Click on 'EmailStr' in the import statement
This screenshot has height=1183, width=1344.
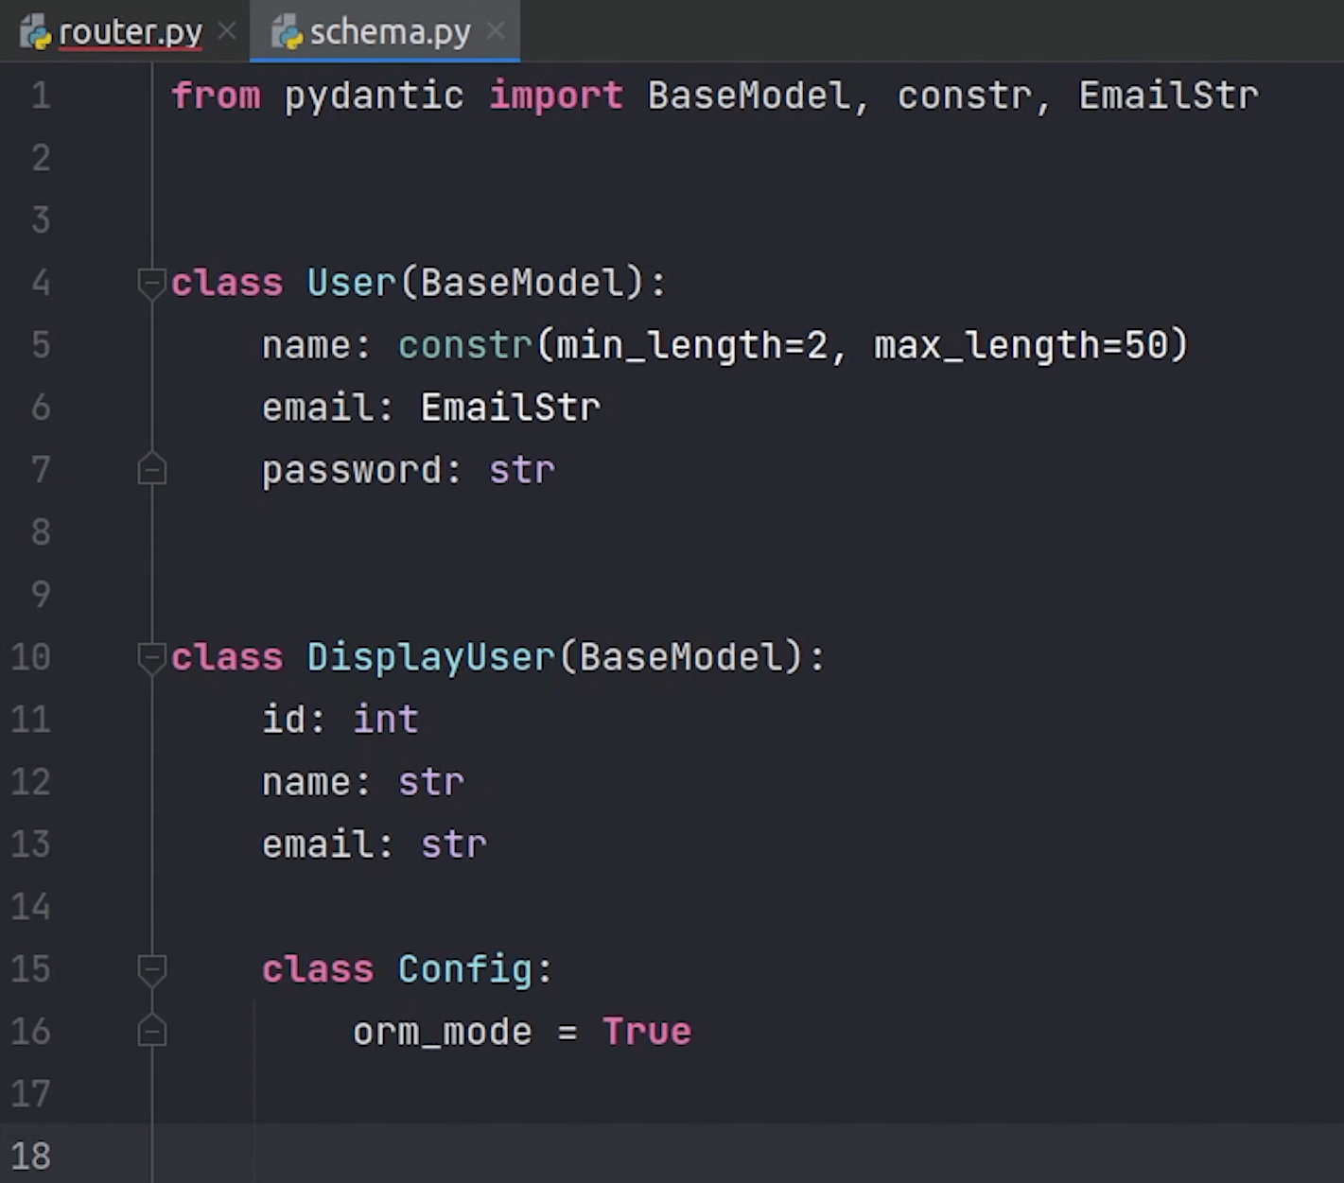point(1169,96)
